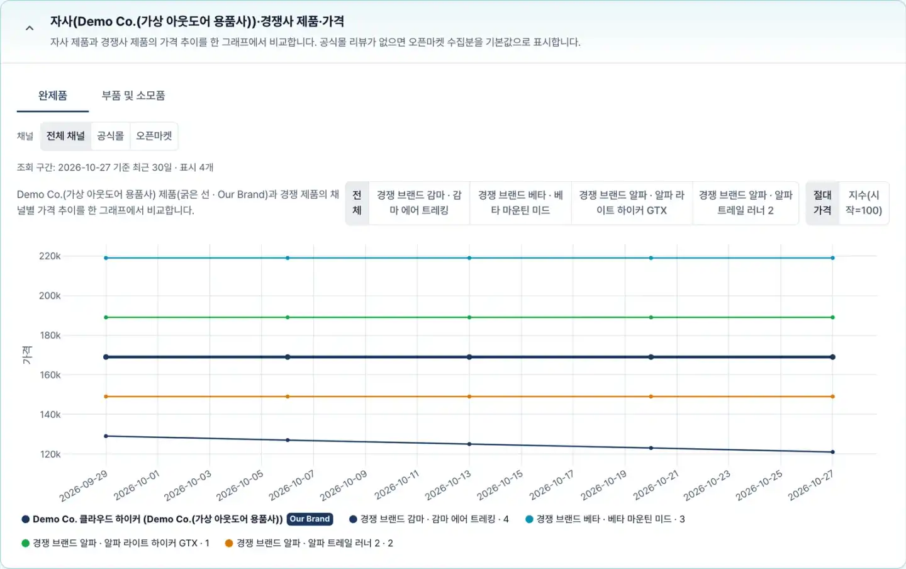Viewport: 906px width, 569px height.
Task: Click the dark navy legend dot for Demo Co.
Action: coord(26,519)
